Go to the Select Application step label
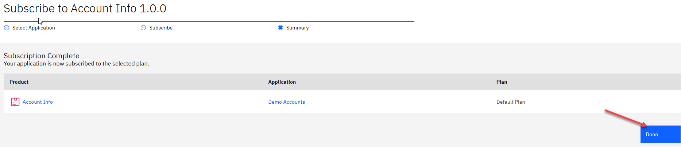Viewport: 681px width, 147px height. click(34, 28)
